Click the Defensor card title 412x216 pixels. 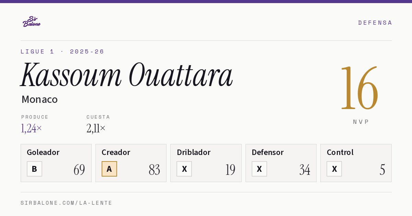point(268,152)
